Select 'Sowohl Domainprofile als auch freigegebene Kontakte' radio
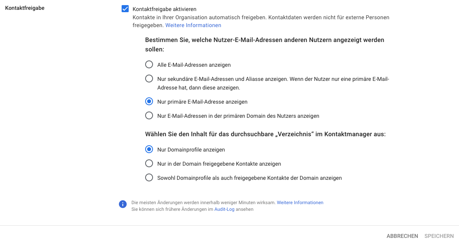Image resolution: width=459 pixels, height=243 pixels. click(149, 177)
